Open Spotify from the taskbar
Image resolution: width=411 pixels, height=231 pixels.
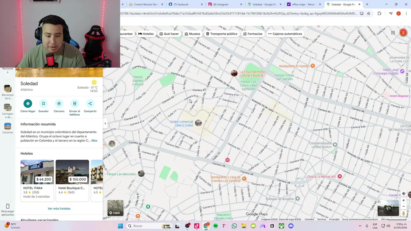tap(215, 226)
